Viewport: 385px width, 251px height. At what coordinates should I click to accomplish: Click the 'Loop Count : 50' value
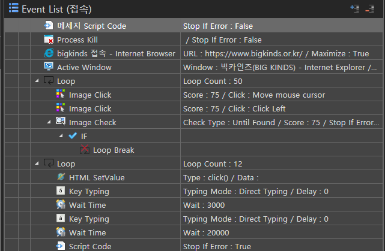click(213, 81)
